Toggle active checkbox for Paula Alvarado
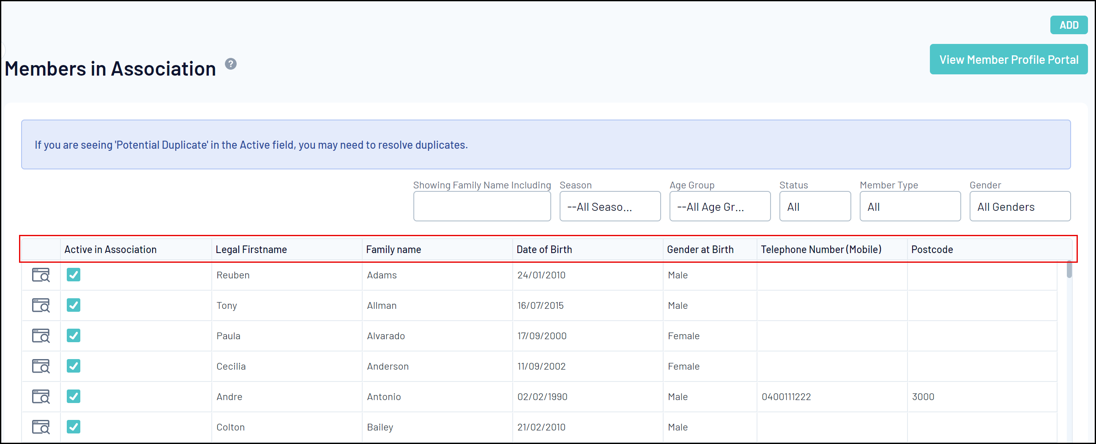Screen dimensions: 1096x444 (74, 336)
